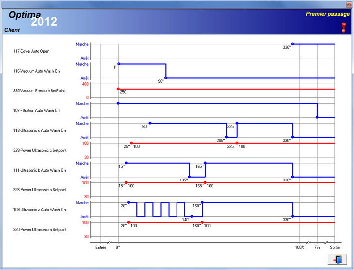Click the 100% axis label
This screenshot has height=270, width=354.
click(300, 247)
